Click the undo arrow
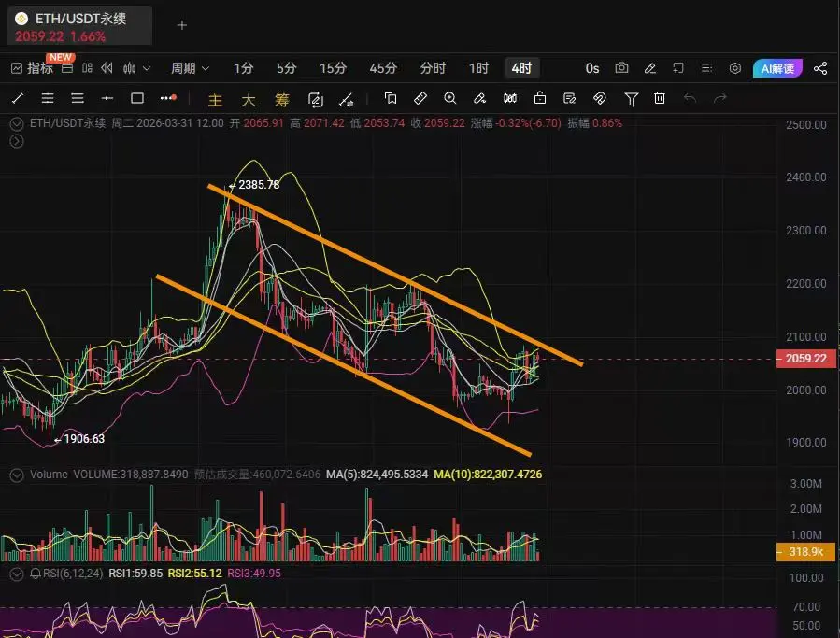840x638 pixels. 690,98
